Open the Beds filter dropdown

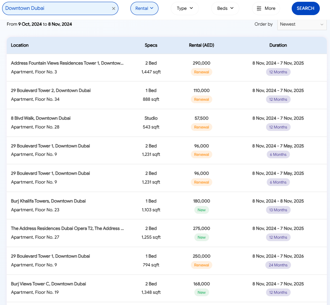225,8
